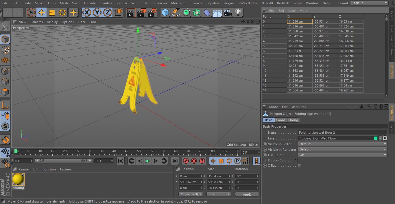395x204 pixels.
Task: Open the V-Ray Bridge menu
Action: 248,3
